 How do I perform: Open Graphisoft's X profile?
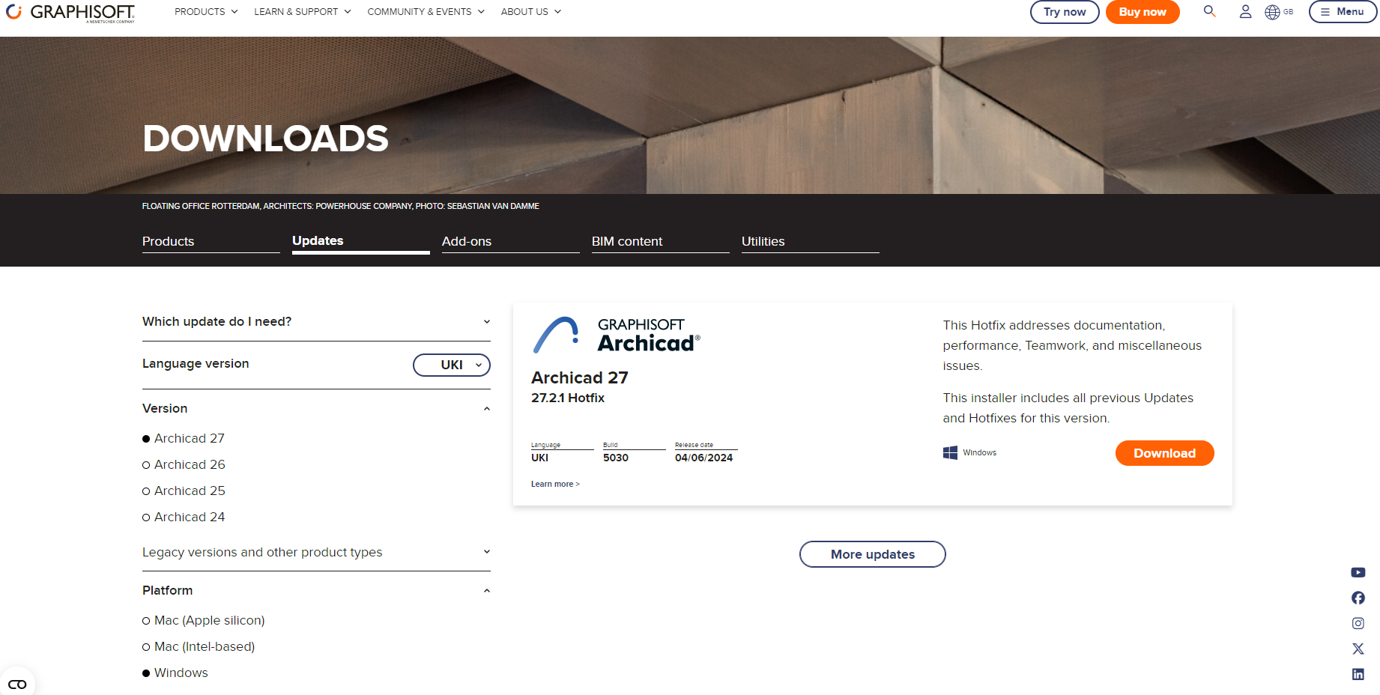[1358, 649]
